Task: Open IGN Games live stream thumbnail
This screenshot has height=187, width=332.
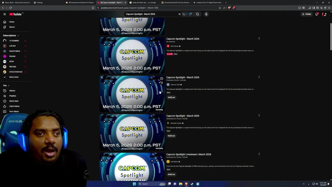Action: (x=132, y=55)
